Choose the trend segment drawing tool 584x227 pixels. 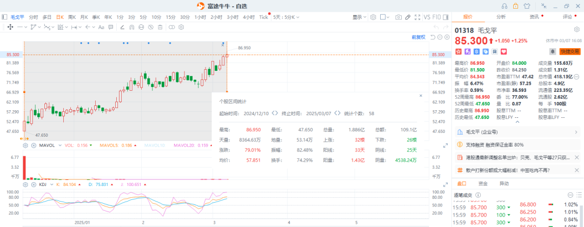tap(33, 27)
